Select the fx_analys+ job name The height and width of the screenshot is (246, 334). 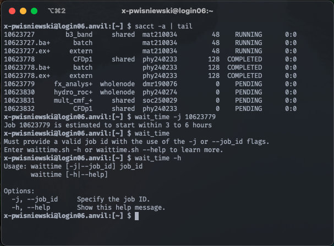(73, 84)
